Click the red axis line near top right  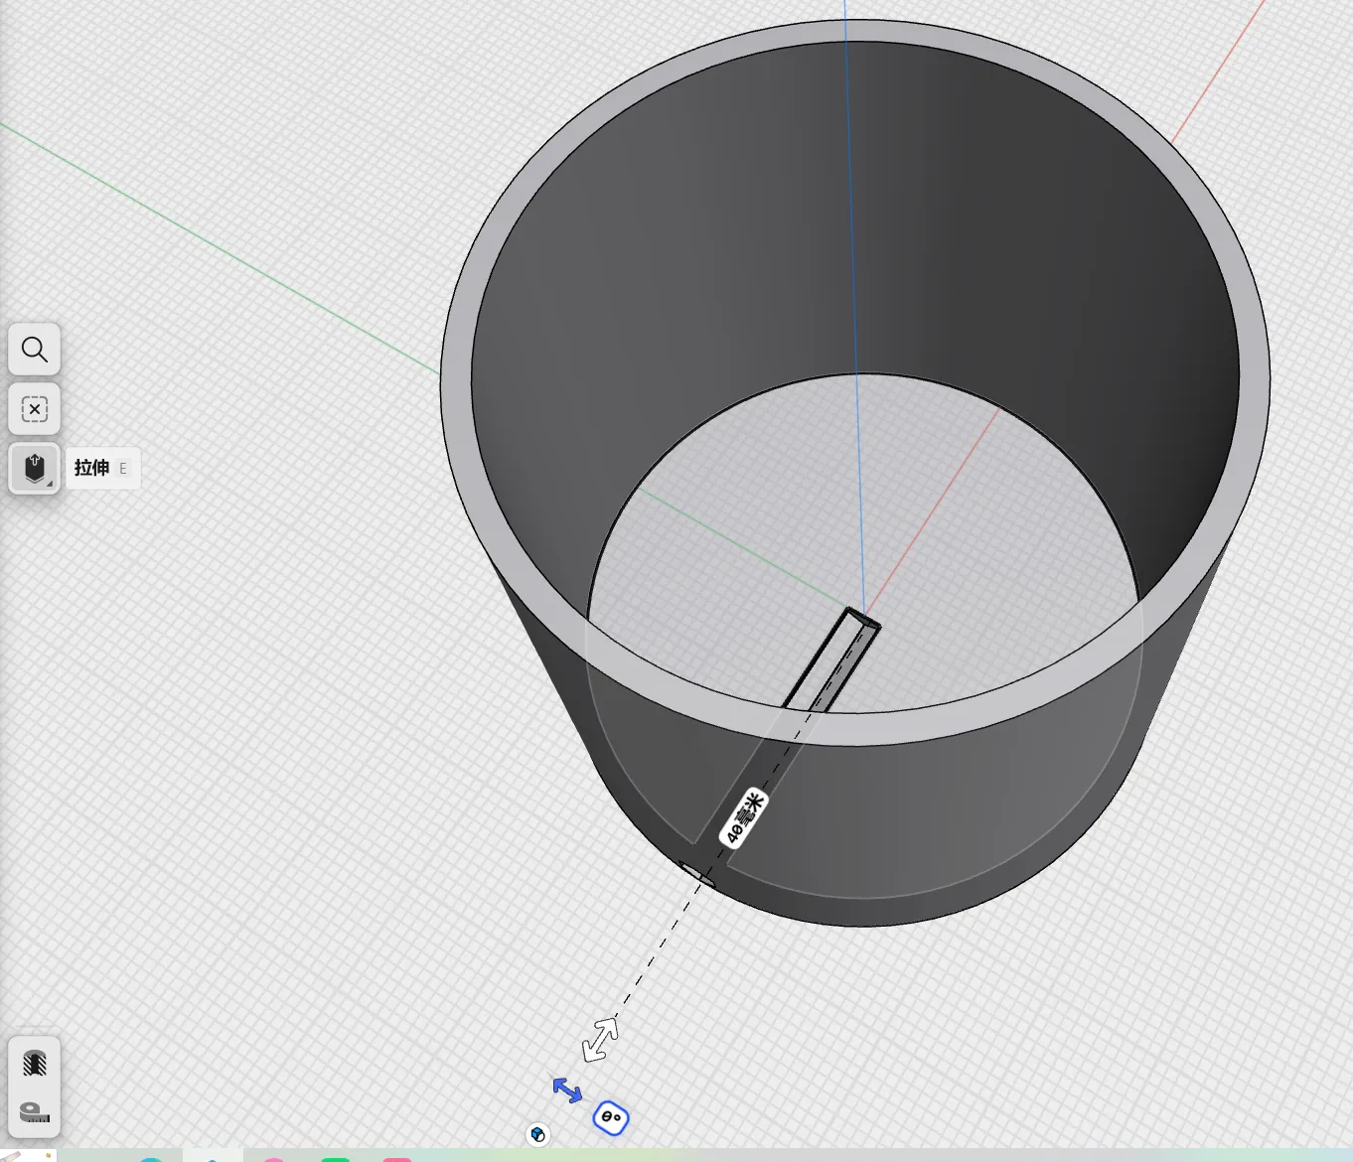coord(1222,70)
